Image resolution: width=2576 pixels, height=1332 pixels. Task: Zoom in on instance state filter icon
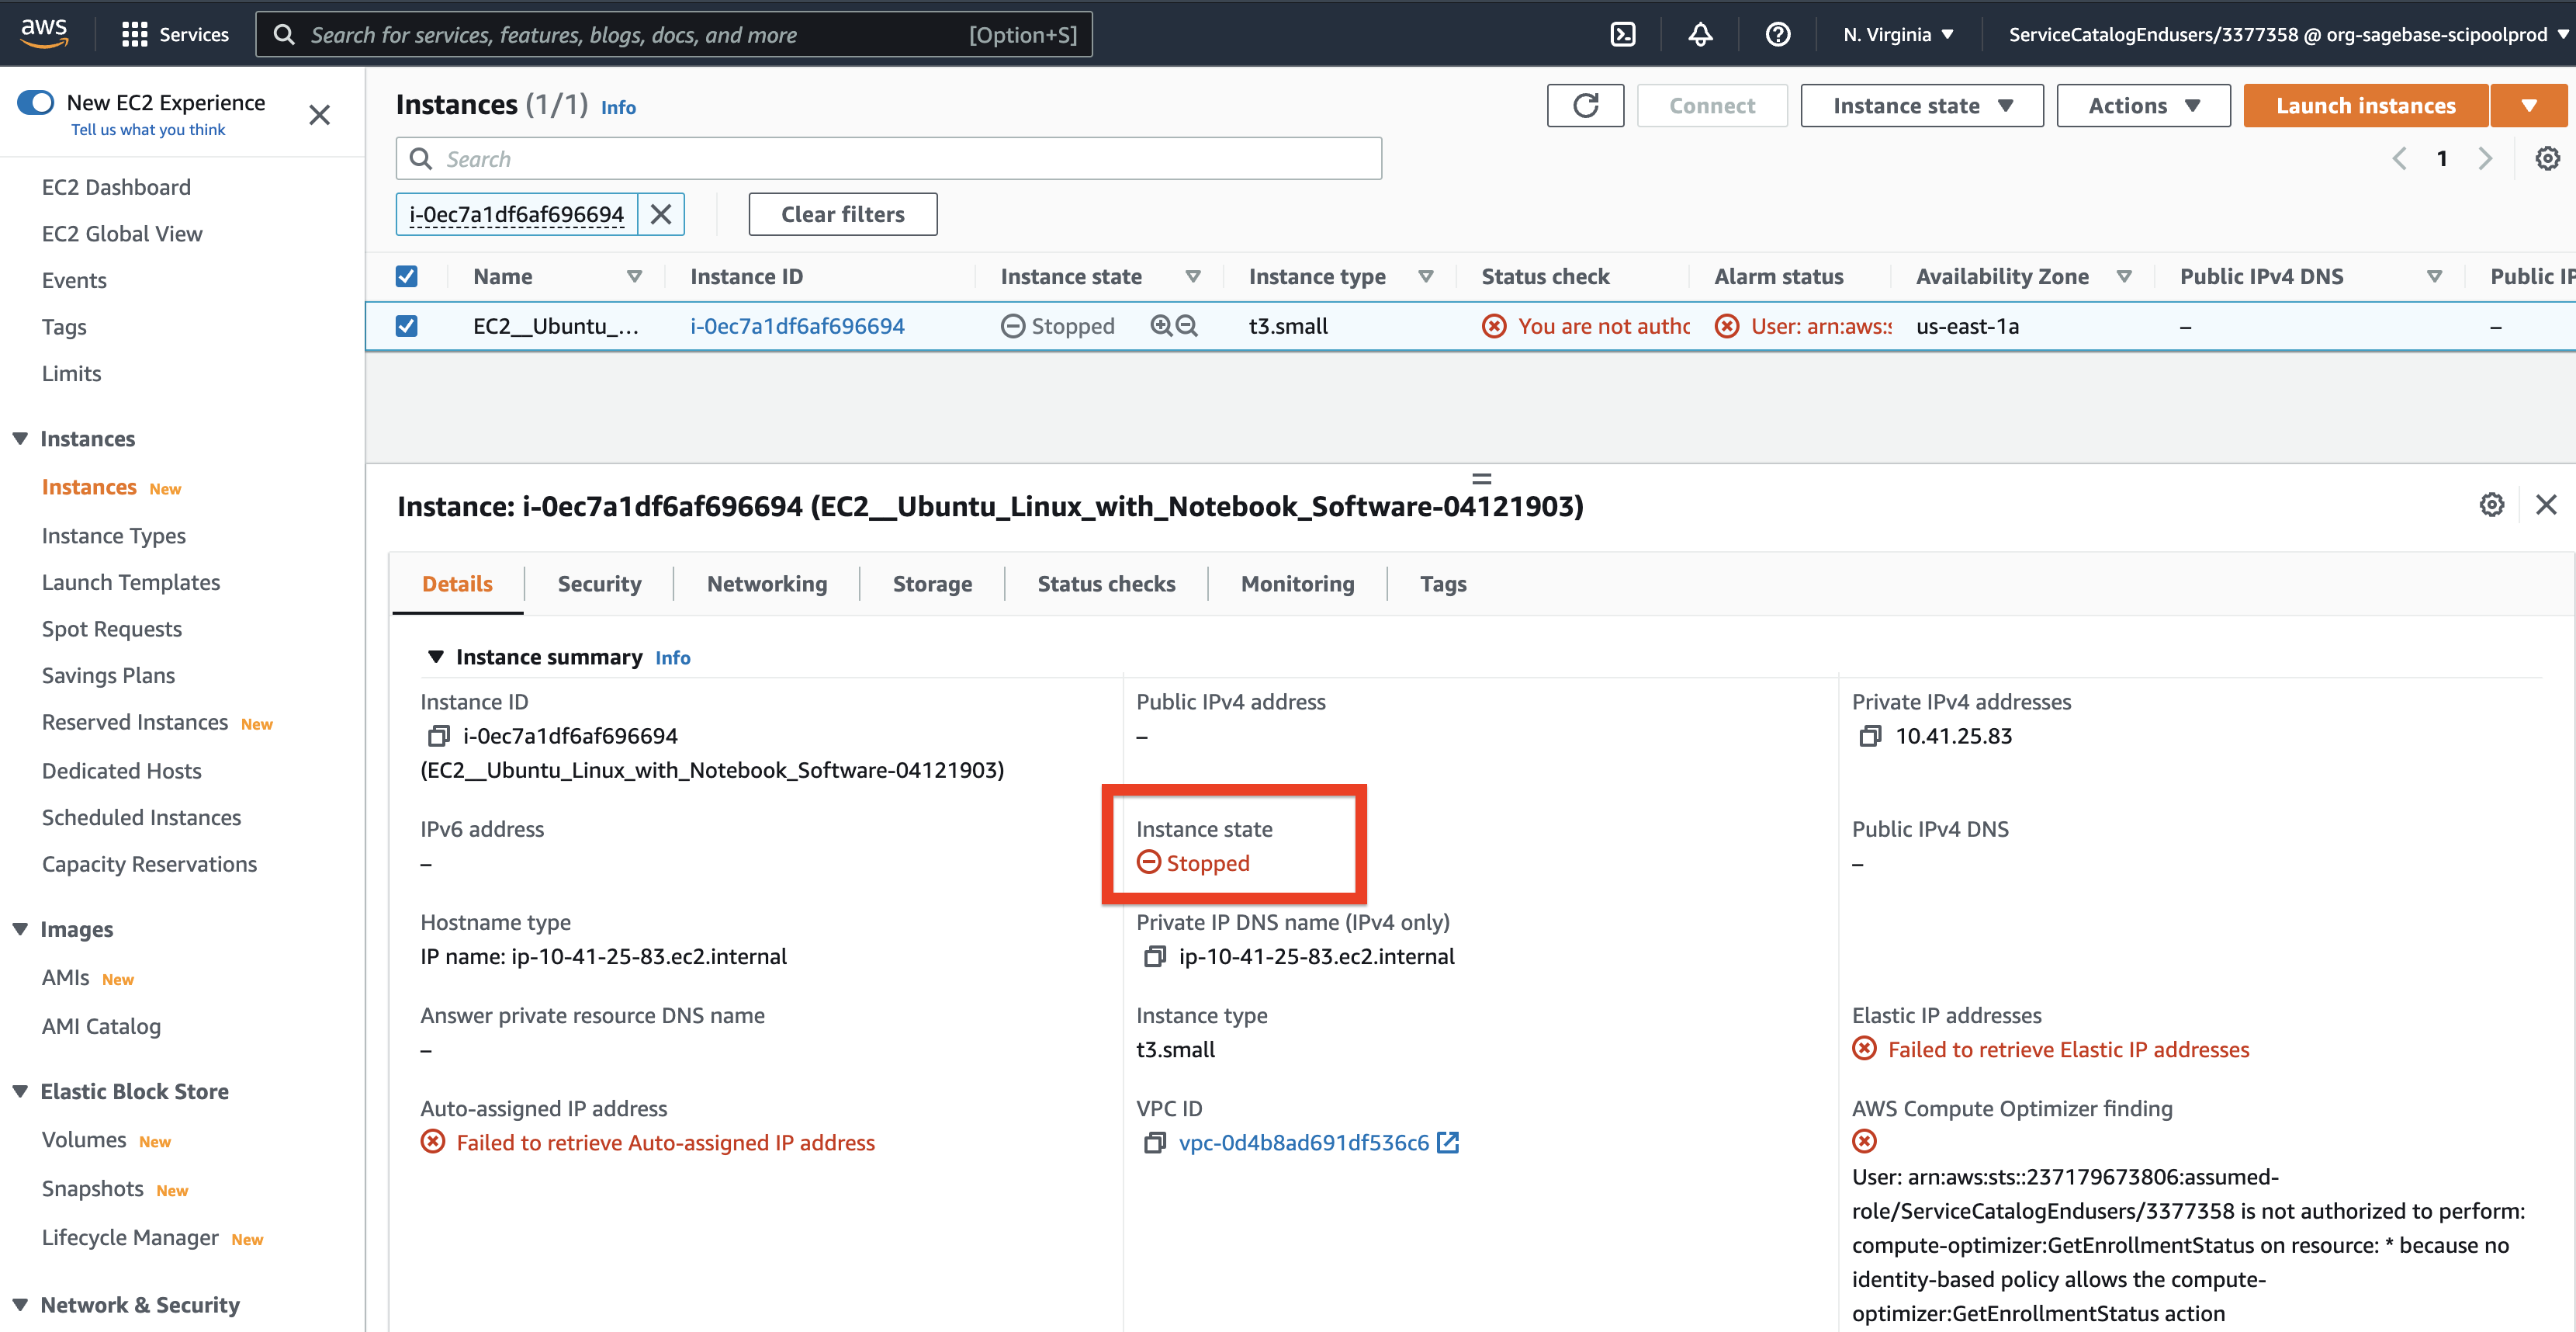[x=1161, y=326]
